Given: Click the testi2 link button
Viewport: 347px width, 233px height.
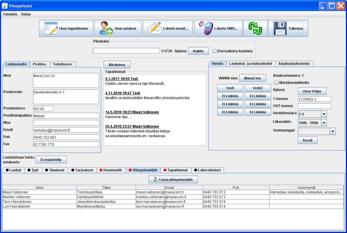Looking at the screenshot, I should coord(258,88).
